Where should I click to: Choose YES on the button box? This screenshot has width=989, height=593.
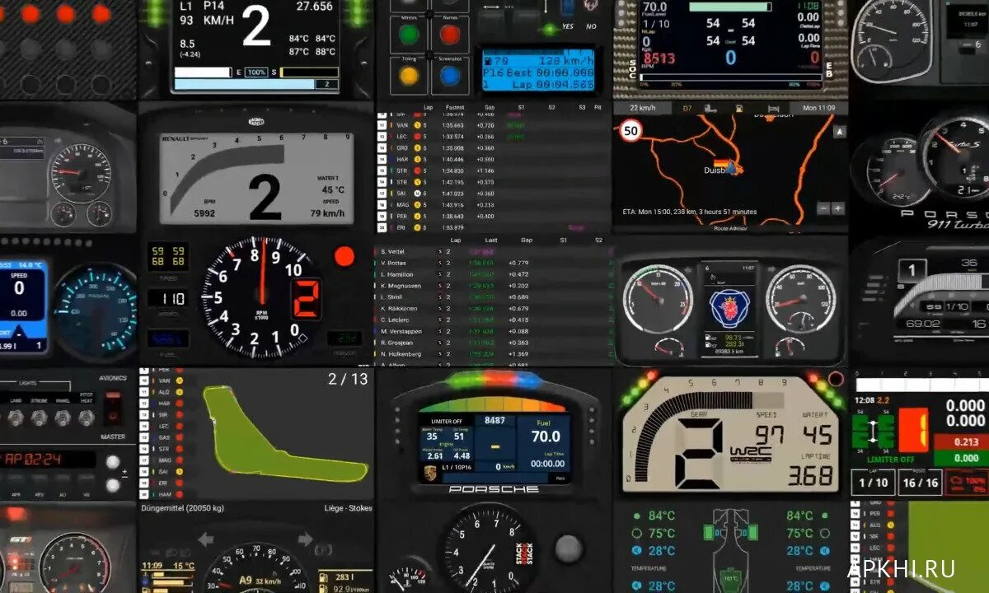[x=568, y=26]
